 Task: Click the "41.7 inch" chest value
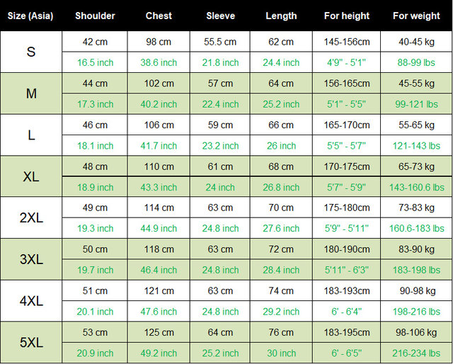159,146
